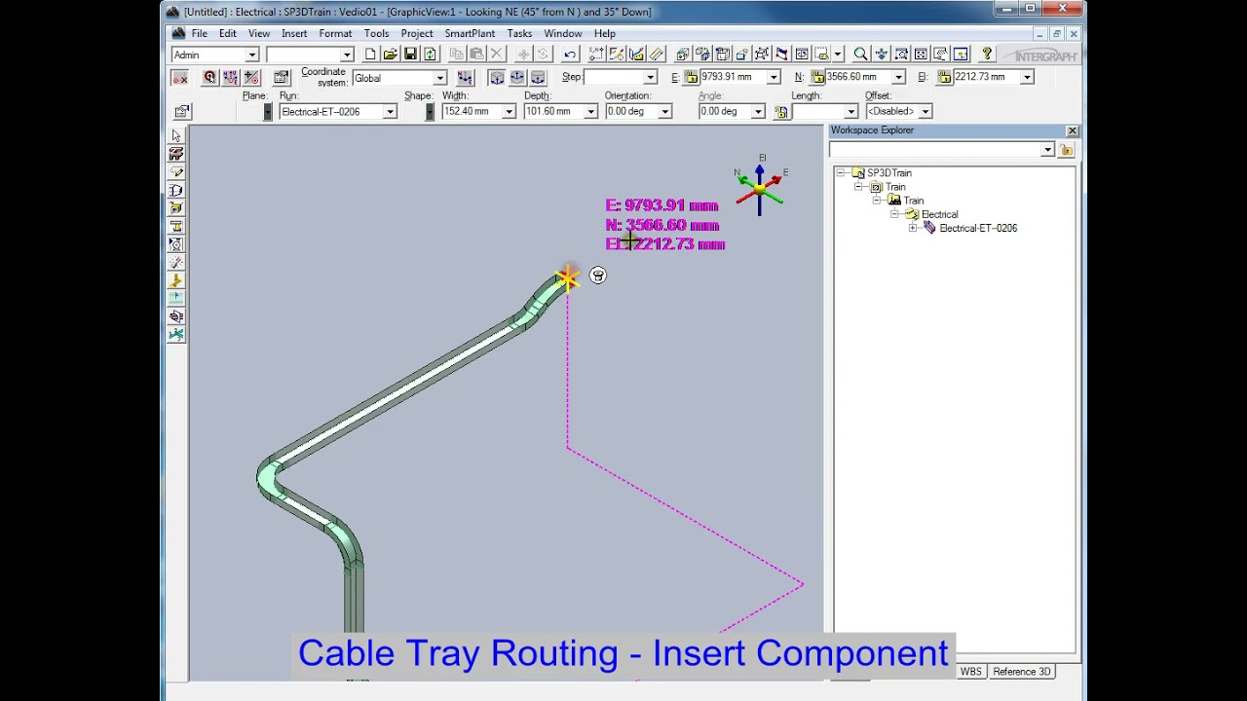Expand the Electrical-ET-0206 tree node
Image resolution: width=1247 pixels, height=701 pixels.
pyautogui.click(x=913, y=228)
